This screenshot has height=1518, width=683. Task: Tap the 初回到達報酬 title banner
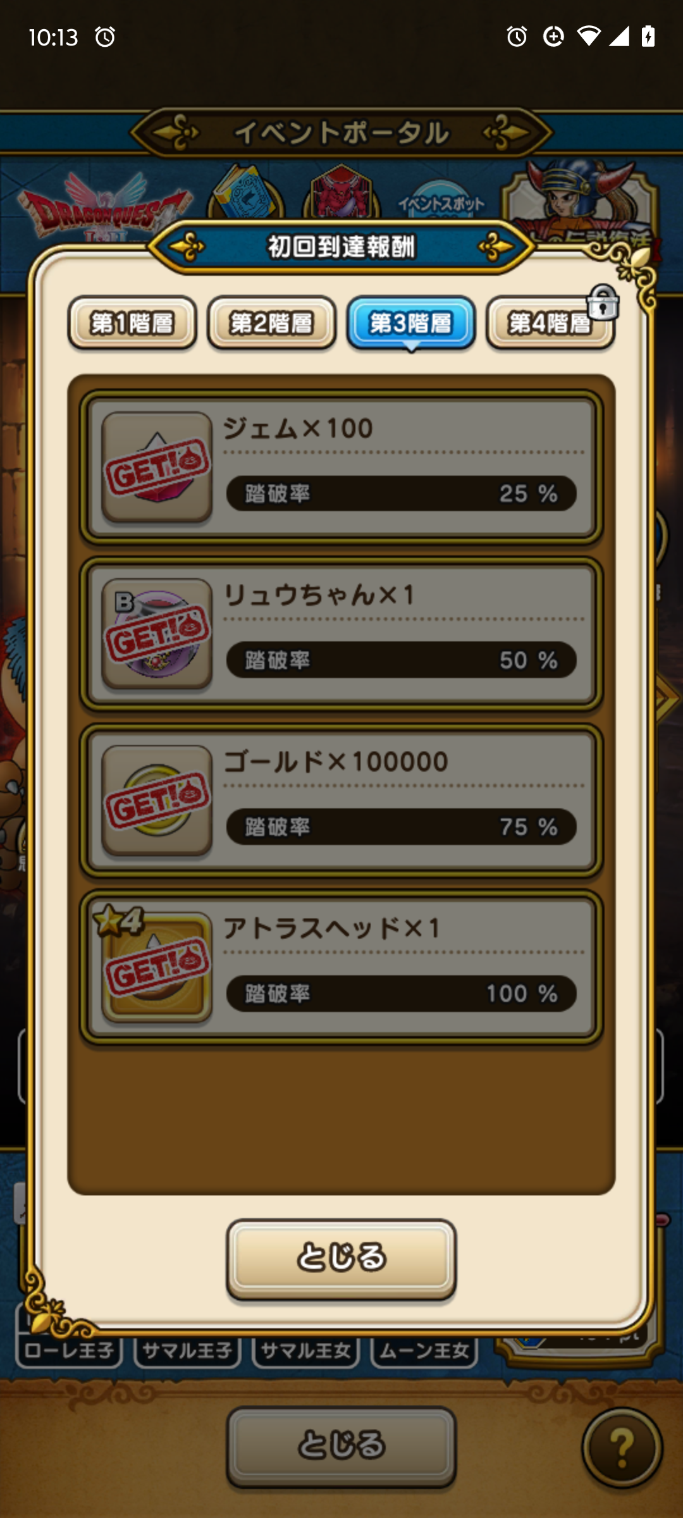[341, 247]
